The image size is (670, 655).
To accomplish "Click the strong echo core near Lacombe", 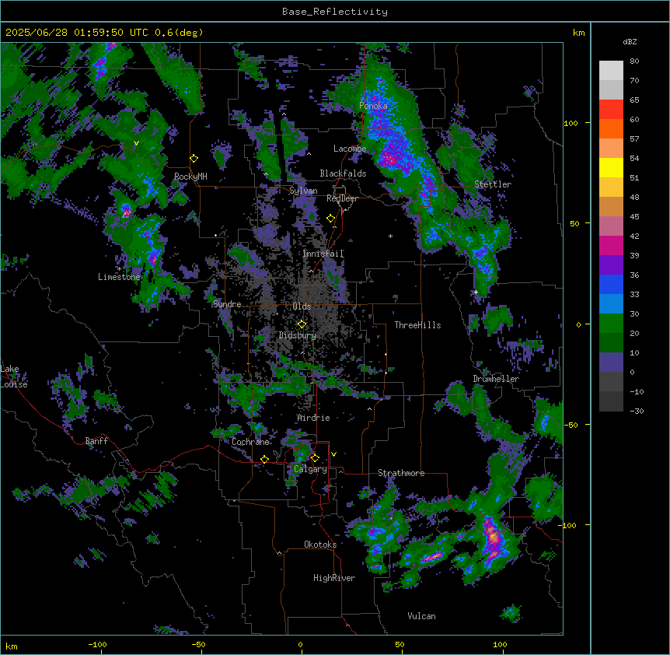I will coord(390,159).
